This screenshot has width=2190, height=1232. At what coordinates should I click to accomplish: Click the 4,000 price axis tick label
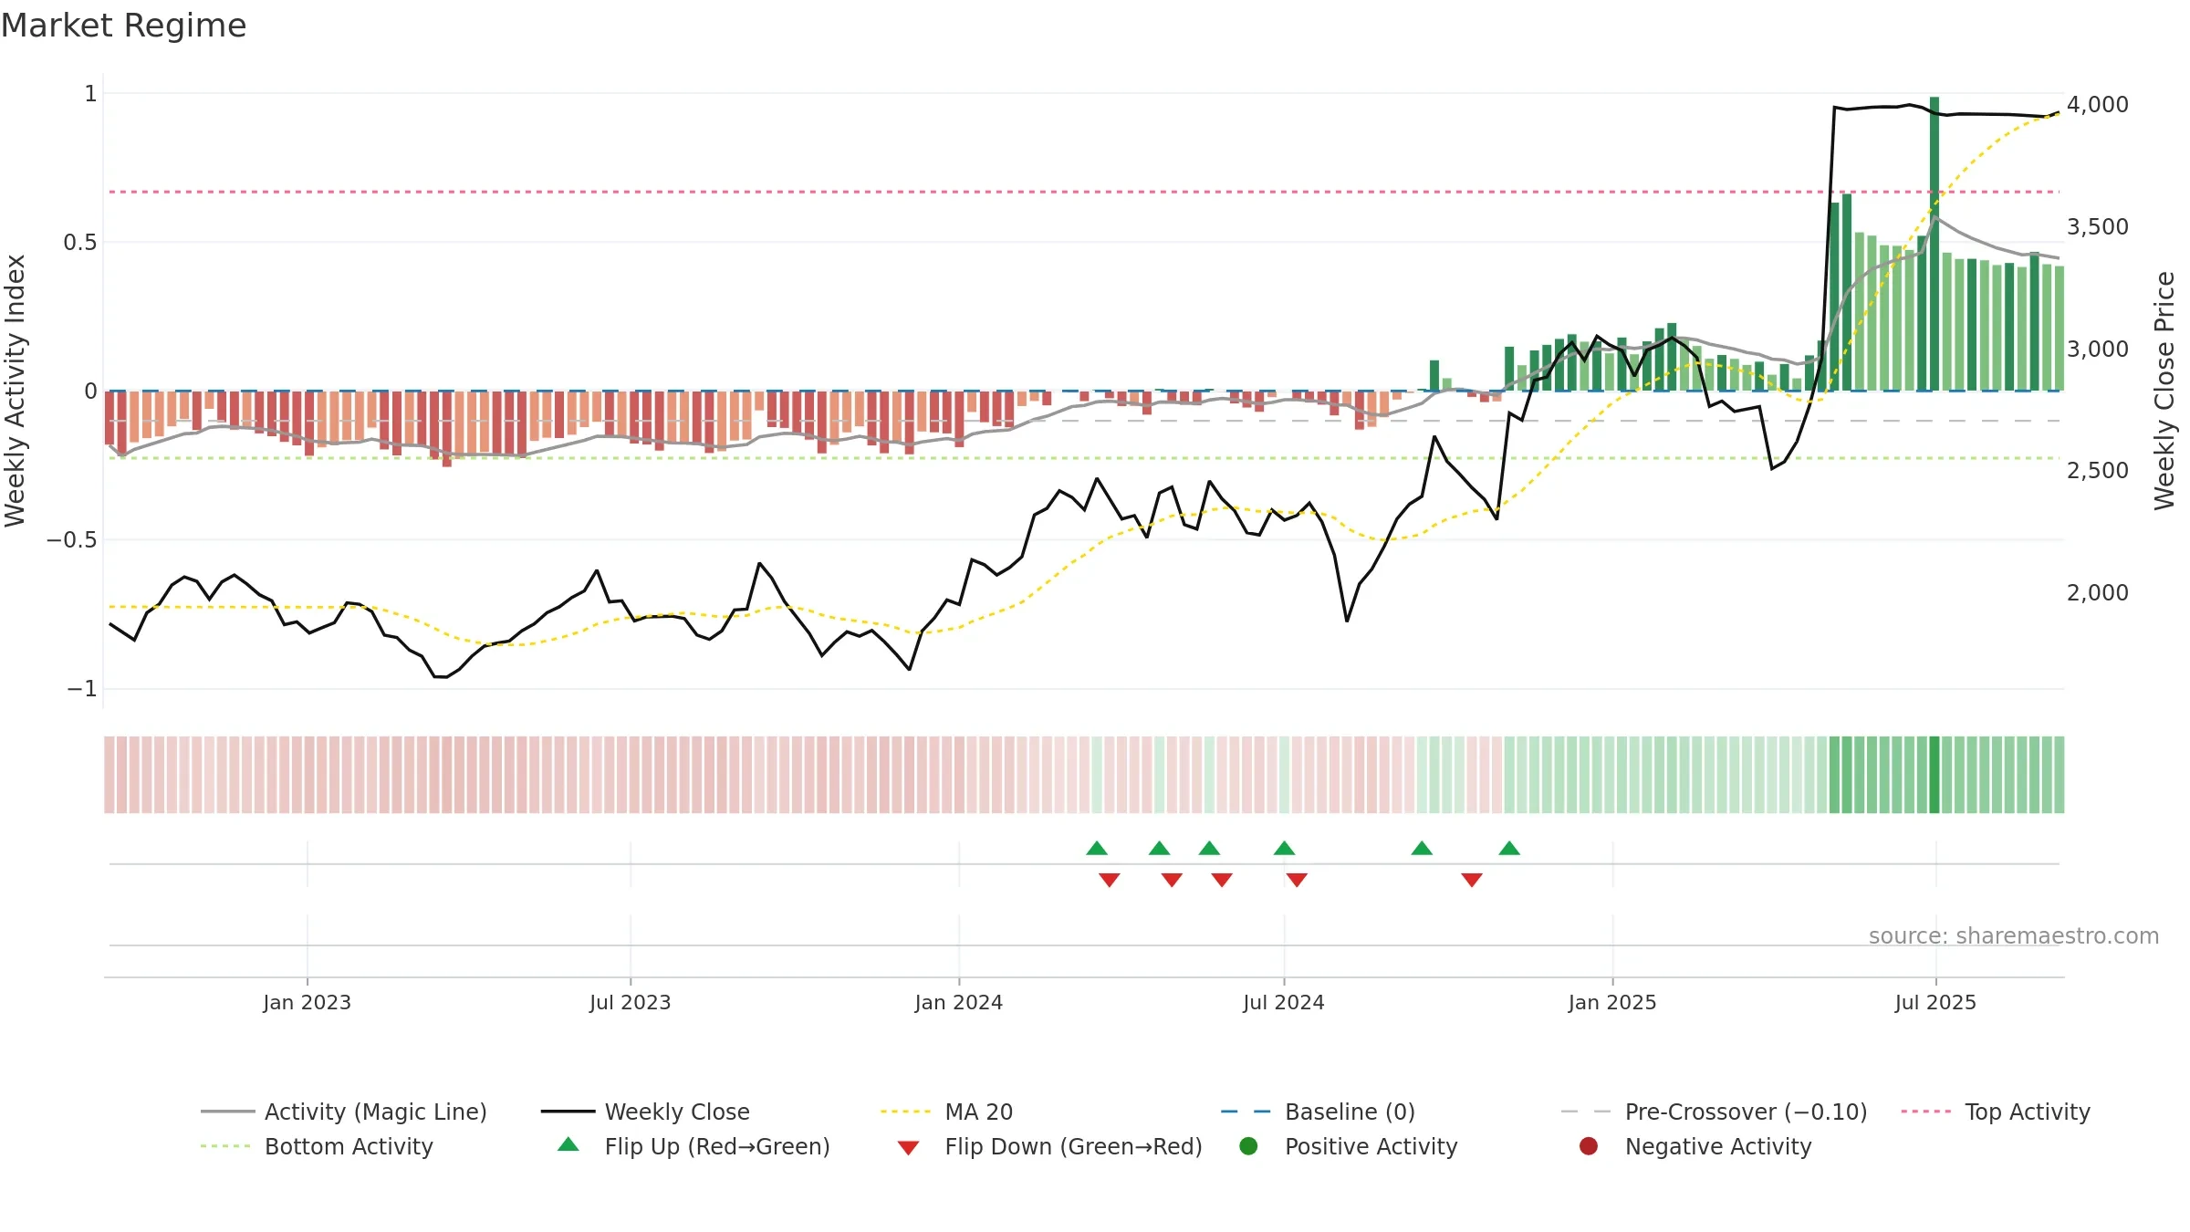click(2097, 105)
